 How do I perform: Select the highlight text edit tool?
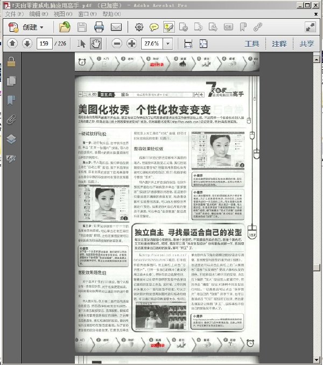coord(169,27)
